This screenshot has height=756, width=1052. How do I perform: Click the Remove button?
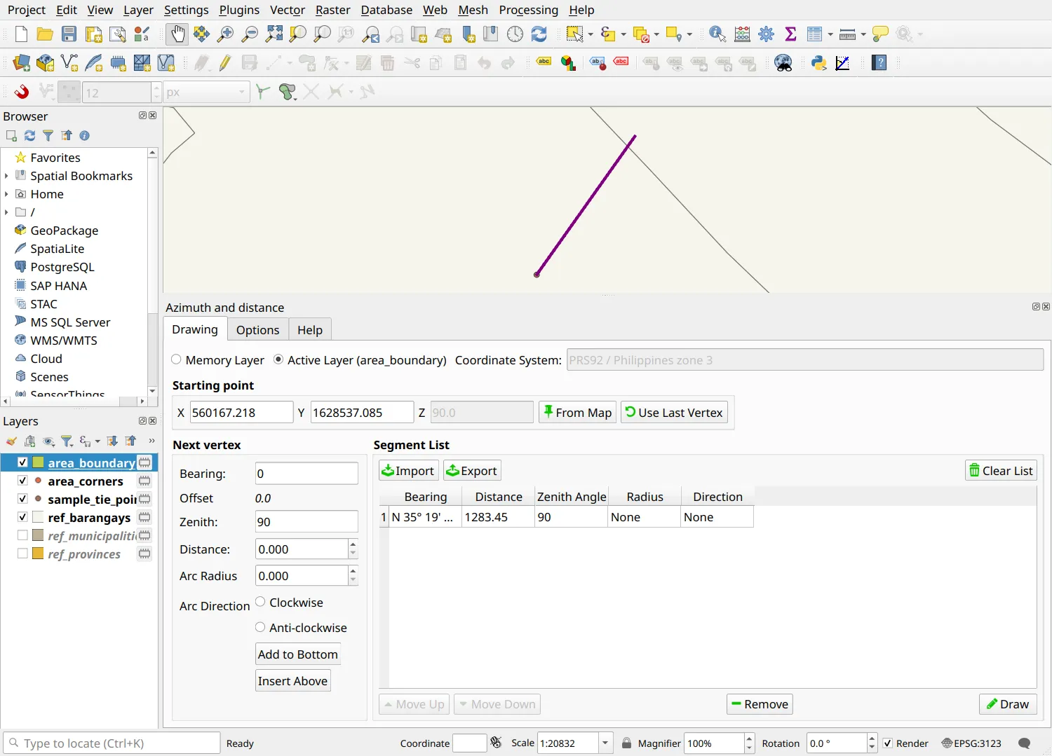760,704
